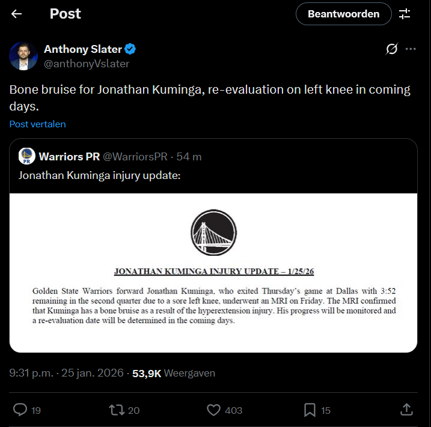The width and height of the screenshot is (431, 427).
Task: Click the reply speech bubble icon
Action: coord(20,410)
